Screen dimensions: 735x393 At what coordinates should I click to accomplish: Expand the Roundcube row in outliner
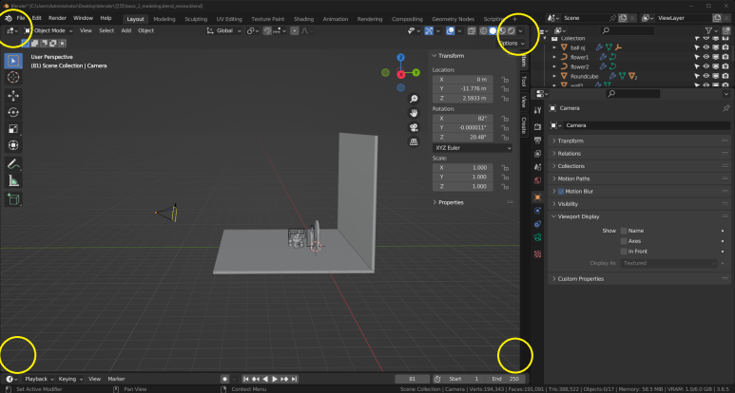click(554, 76)
